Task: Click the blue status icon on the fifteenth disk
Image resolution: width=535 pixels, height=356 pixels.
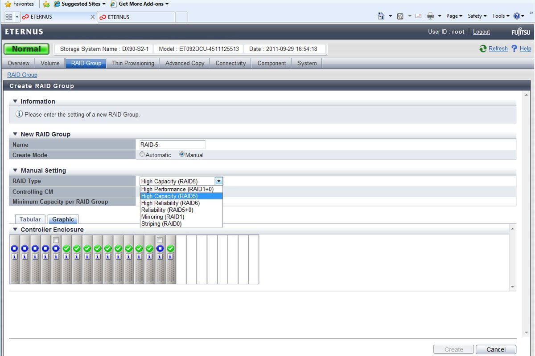Action: click(x=160, y=248)
